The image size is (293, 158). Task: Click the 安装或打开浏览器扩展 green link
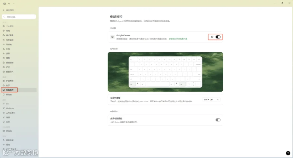pyautogui.click(x=178, y=39)
